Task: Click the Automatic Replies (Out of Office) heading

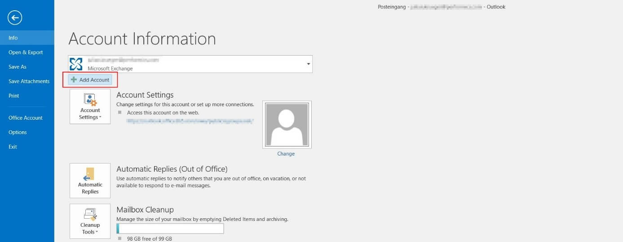Action: [172, 169]
